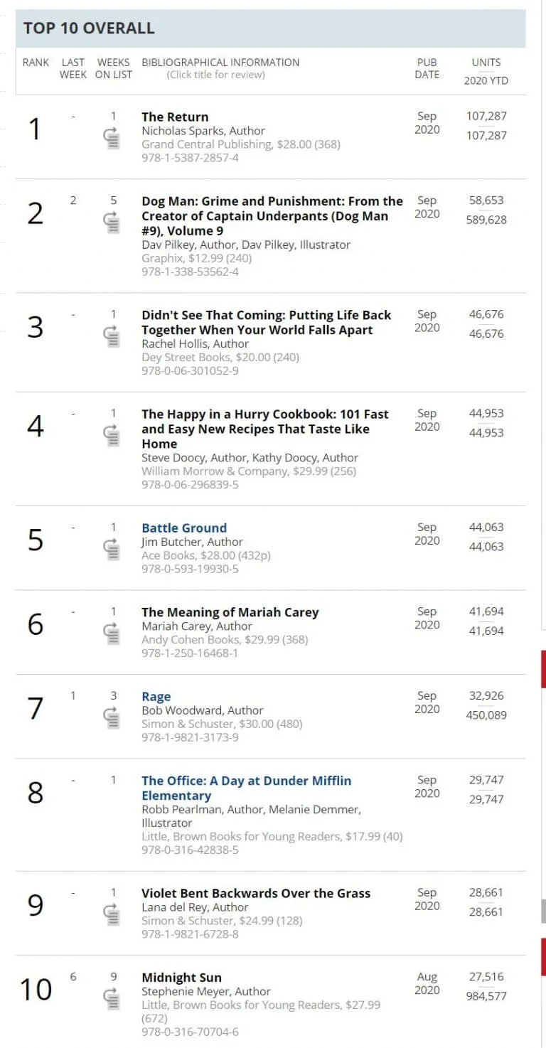Open the Rage review link

click(156, 697)
